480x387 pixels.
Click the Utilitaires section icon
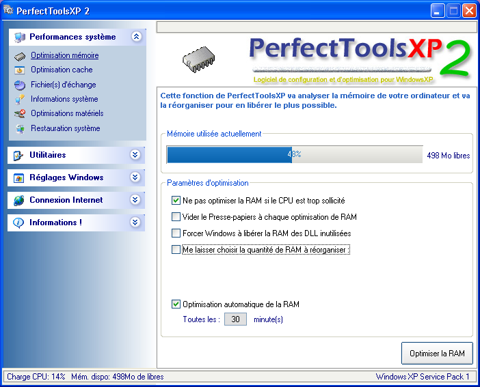[18, 156]
